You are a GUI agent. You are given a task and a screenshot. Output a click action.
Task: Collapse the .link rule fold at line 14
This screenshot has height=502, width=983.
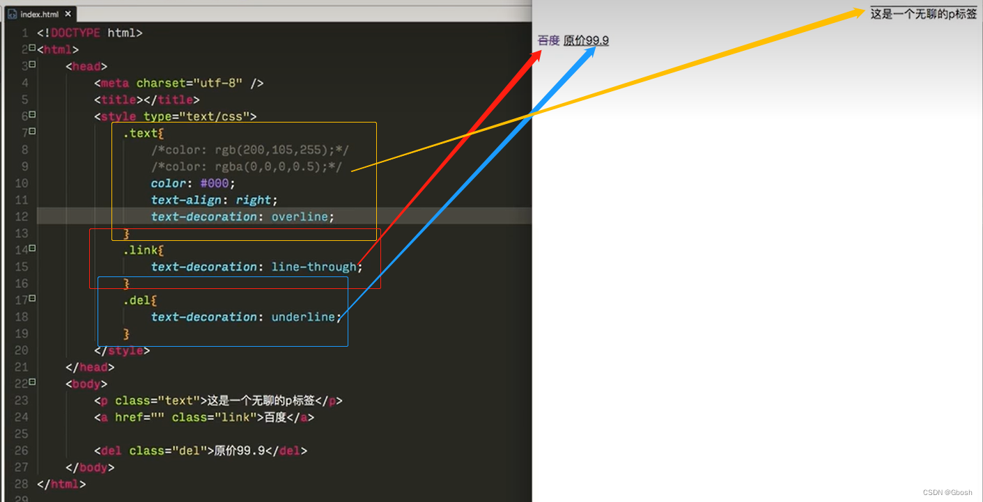(x=32, y=249)
